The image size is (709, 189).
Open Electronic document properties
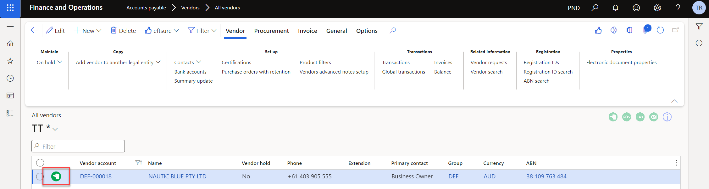622,62
